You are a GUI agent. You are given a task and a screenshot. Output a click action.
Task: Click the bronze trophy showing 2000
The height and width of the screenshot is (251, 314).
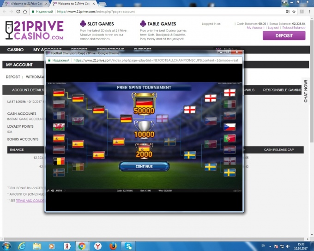pyautogui.click(x=144, y=151)
